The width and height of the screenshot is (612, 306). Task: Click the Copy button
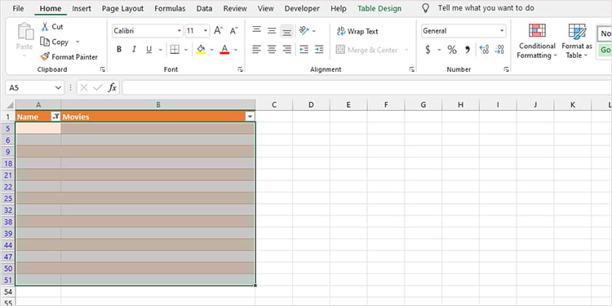[55, 42]
